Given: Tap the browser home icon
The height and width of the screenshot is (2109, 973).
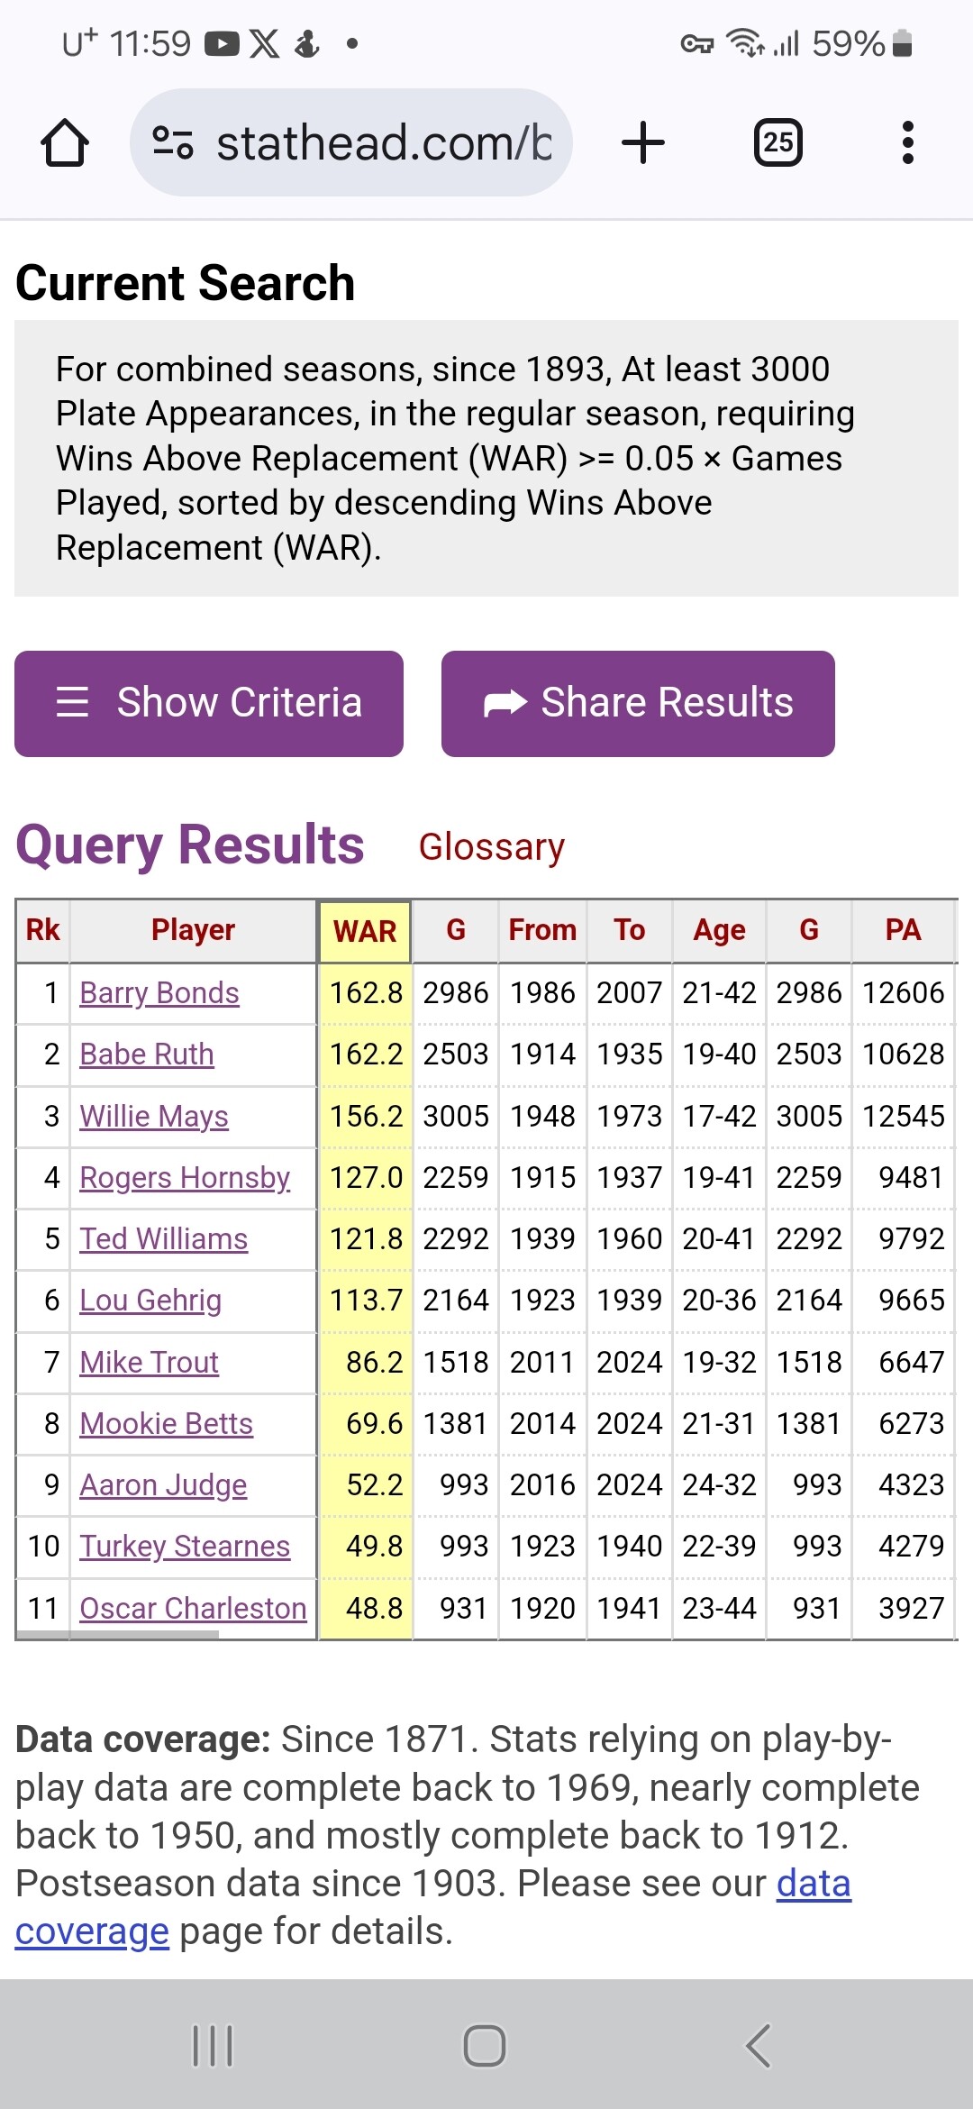Looking at the screenshot, I should (65, 143).
